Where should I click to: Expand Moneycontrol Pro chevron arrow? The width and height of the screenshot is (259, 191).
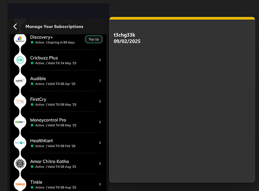click(100, 122)
